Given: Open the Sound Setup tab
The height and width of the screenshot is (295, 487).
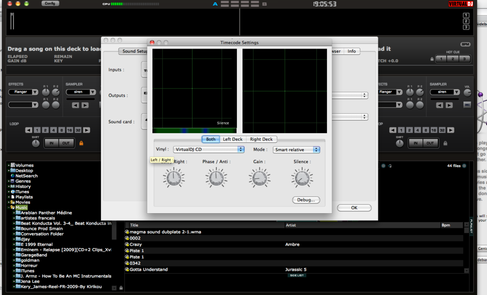Looking at the screenshot, I should point(133,51).
